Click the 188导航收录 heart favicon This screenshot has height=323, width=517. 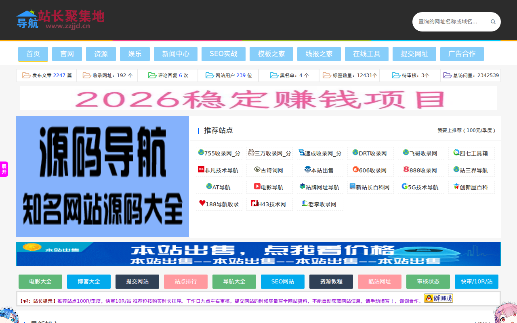[x=202, y=203]
